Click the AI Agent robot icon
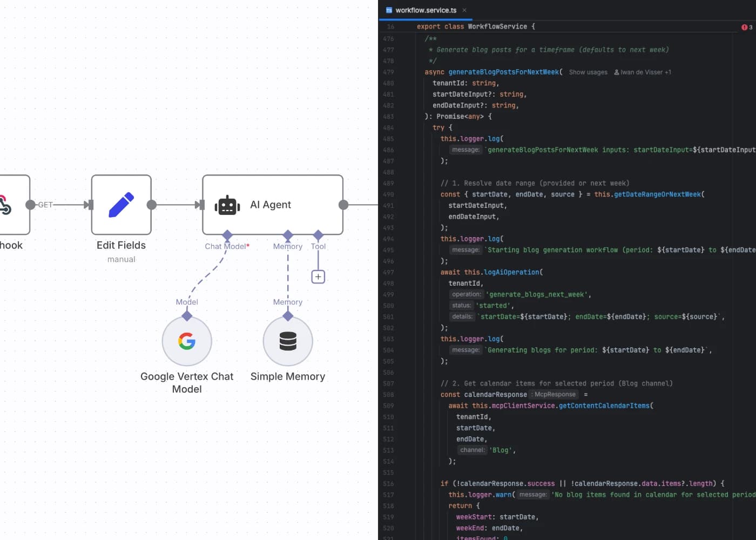 227,205
